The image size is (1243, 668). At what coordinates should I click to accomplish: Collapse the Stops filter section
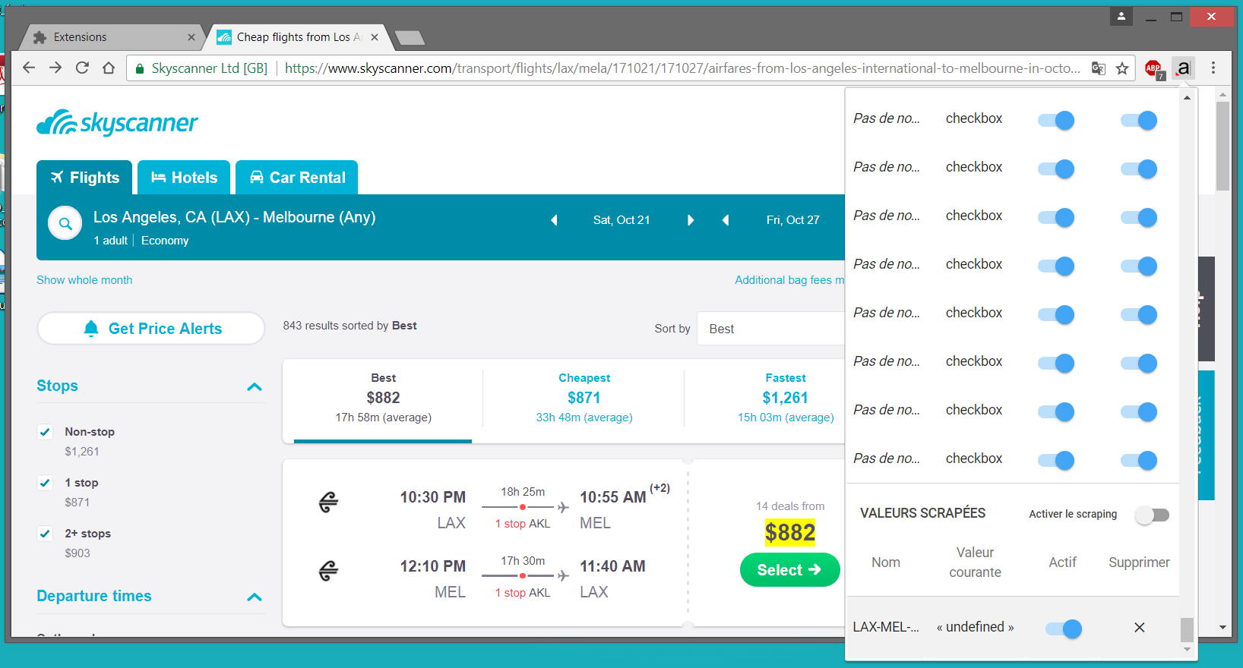pyautogui.click(x=255, y=386)
